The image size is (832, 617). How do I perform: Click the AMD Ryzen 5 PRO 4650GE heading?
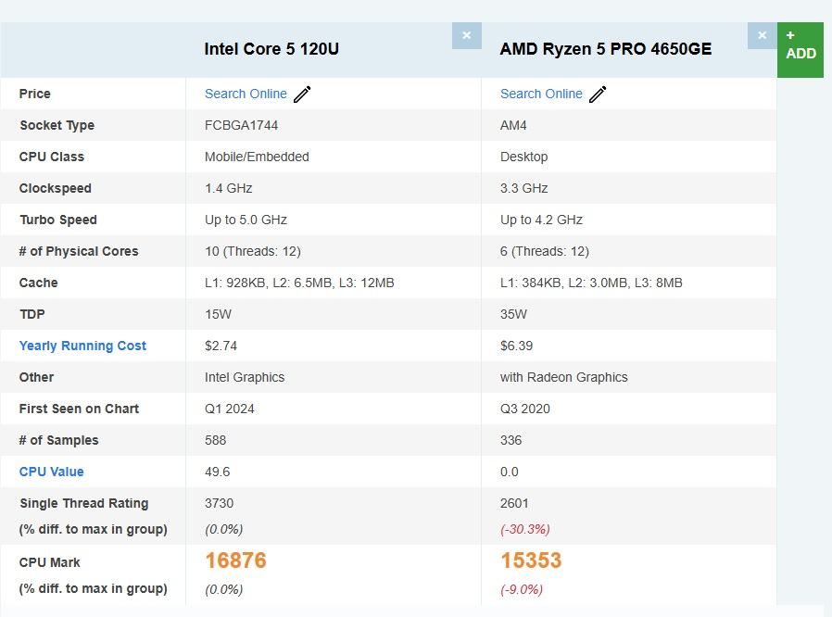coord(606,49)
